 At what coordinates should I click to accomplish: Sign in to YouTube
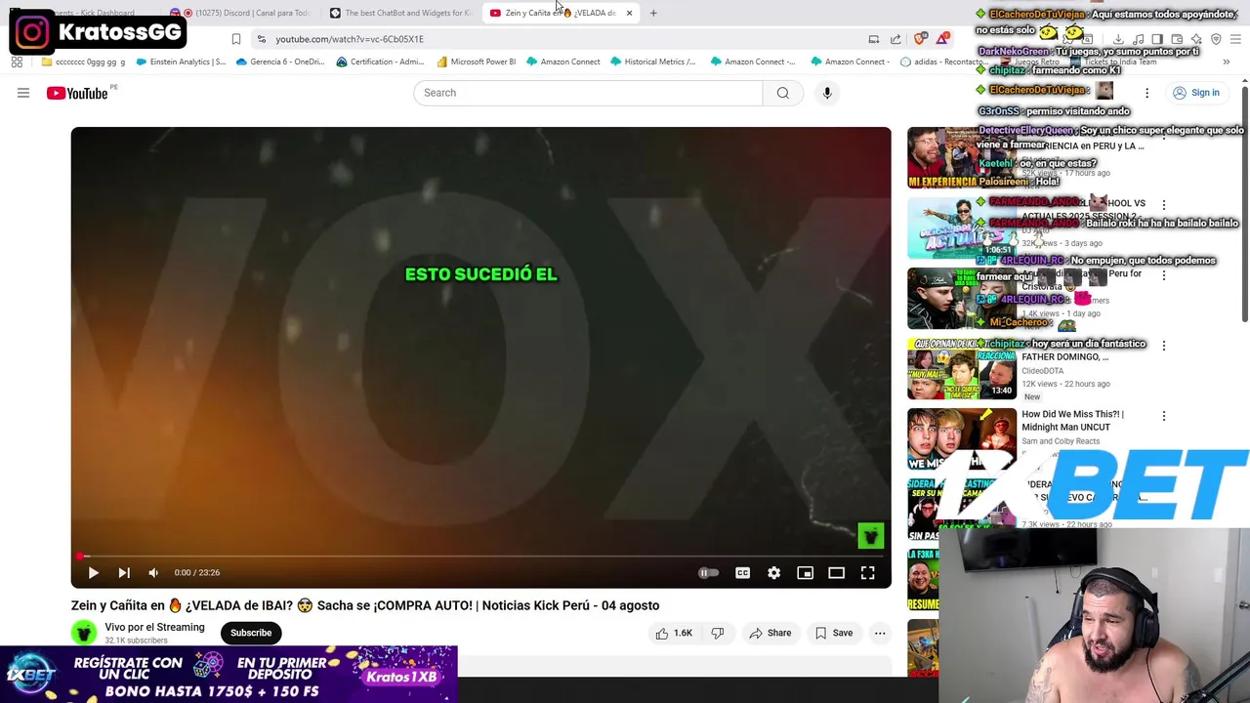(1196, 93)
